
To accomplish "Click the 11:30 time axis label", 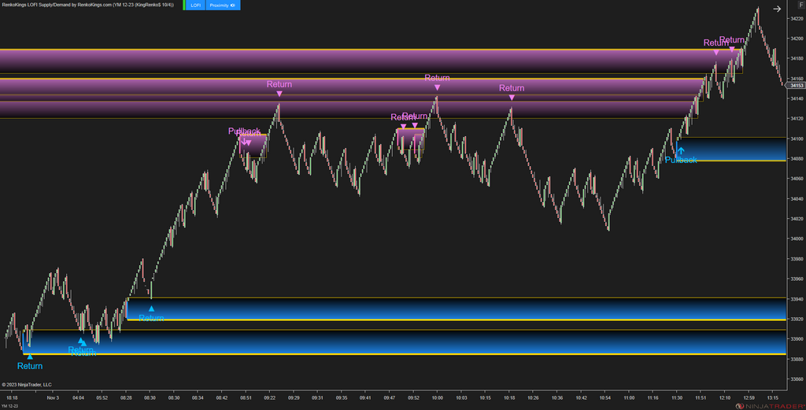I will [x=677, y=397].
